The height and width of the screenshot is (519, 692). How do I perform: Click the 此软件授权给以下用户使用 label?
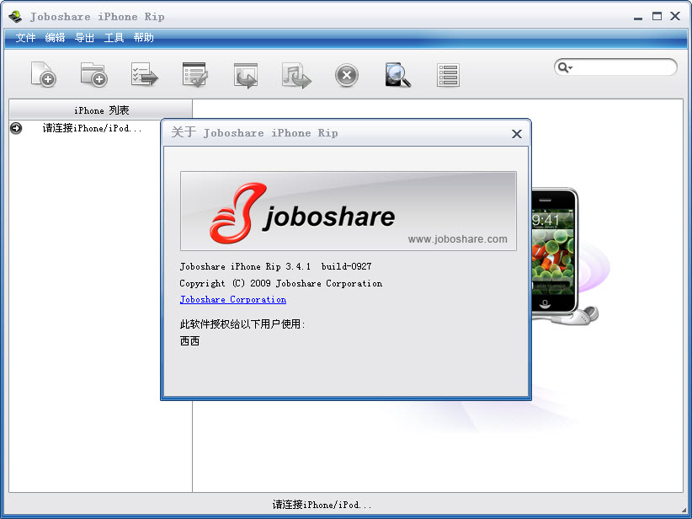tap(242, 324)
